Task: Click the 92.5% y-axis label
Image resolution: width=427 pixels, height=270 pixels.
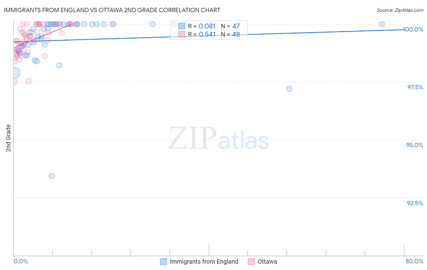Action: tap(415, 203)
